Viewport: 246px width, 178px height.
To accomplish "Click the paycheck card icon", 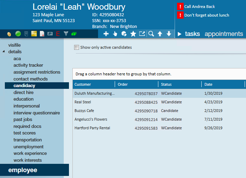I will [x=50, y=34].
